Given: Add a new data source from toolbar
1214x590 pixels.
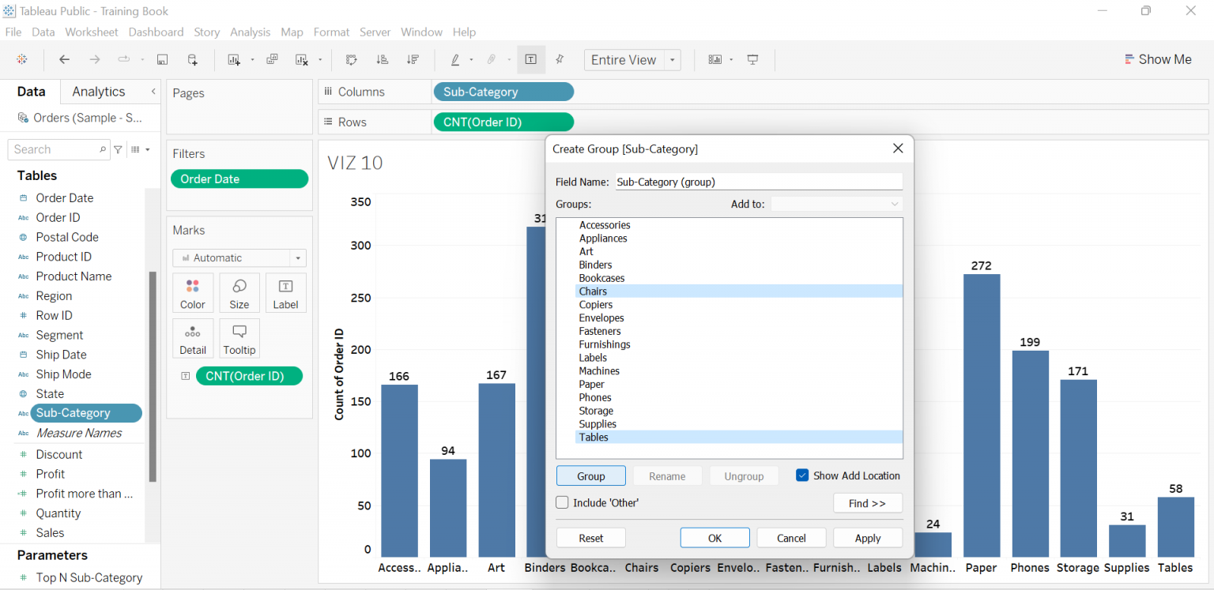Looking at the screenshot, I should [192, 59].
